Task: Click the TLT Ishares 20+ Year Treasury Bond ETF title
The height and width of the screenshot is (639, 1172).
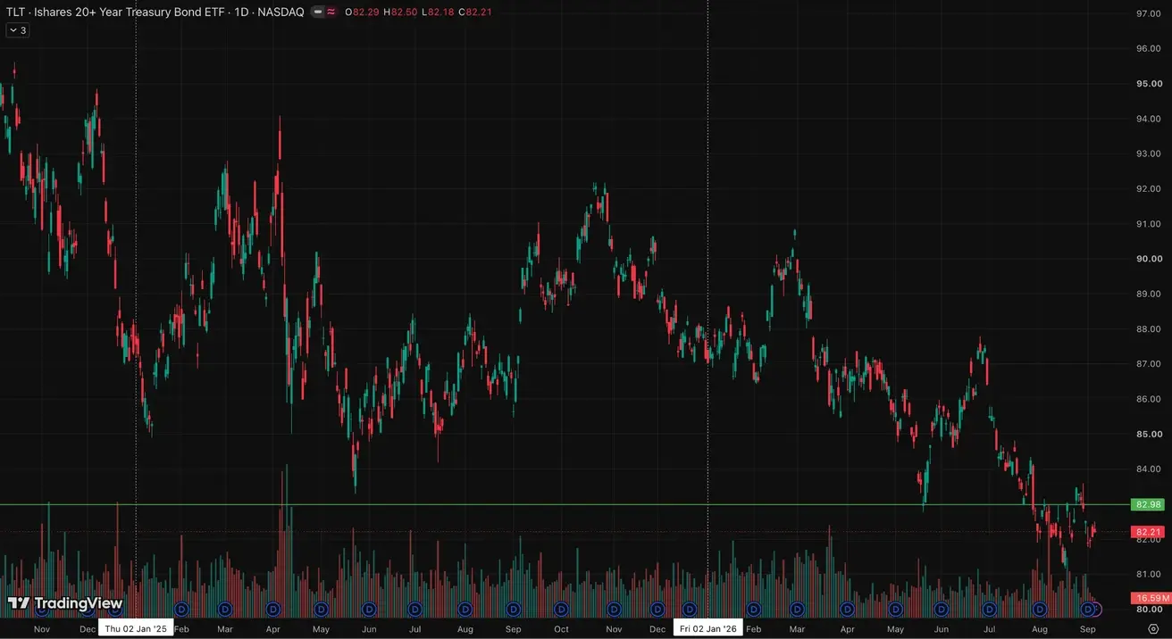Action: pos(114,12)
